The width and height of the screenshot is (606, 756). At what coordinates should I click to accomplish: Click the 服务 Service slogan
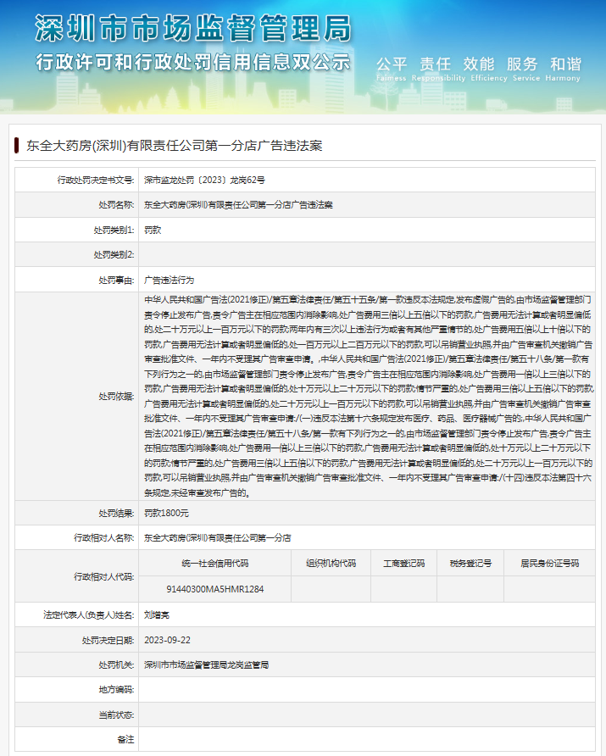click(525, 69)
